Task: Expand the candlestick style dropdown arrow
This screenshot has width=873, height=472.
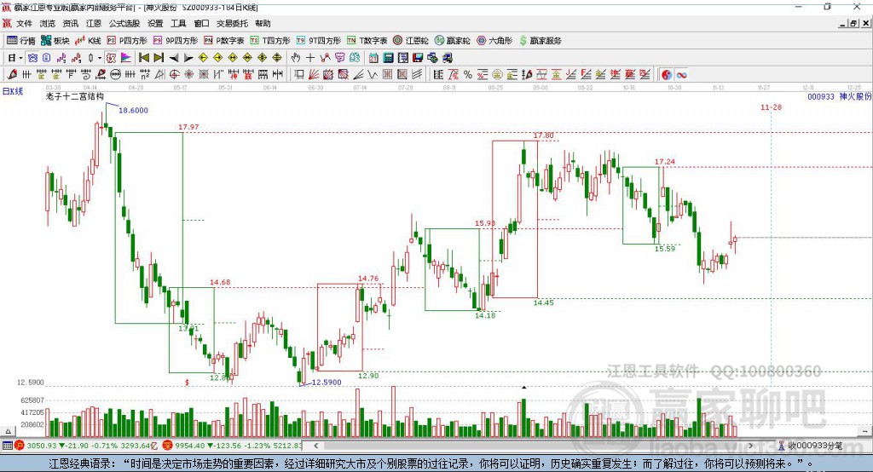Action: [x=100, y=58]
